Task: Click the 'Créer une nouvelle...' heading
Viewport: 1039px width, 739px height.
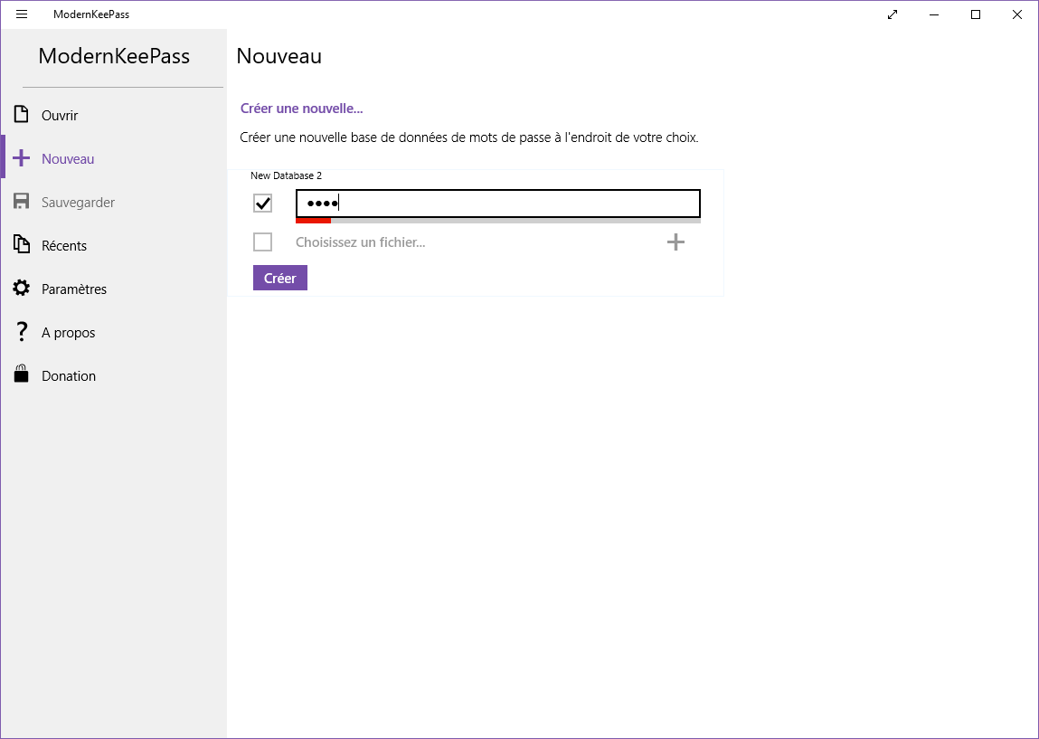Action: (301, 109)
